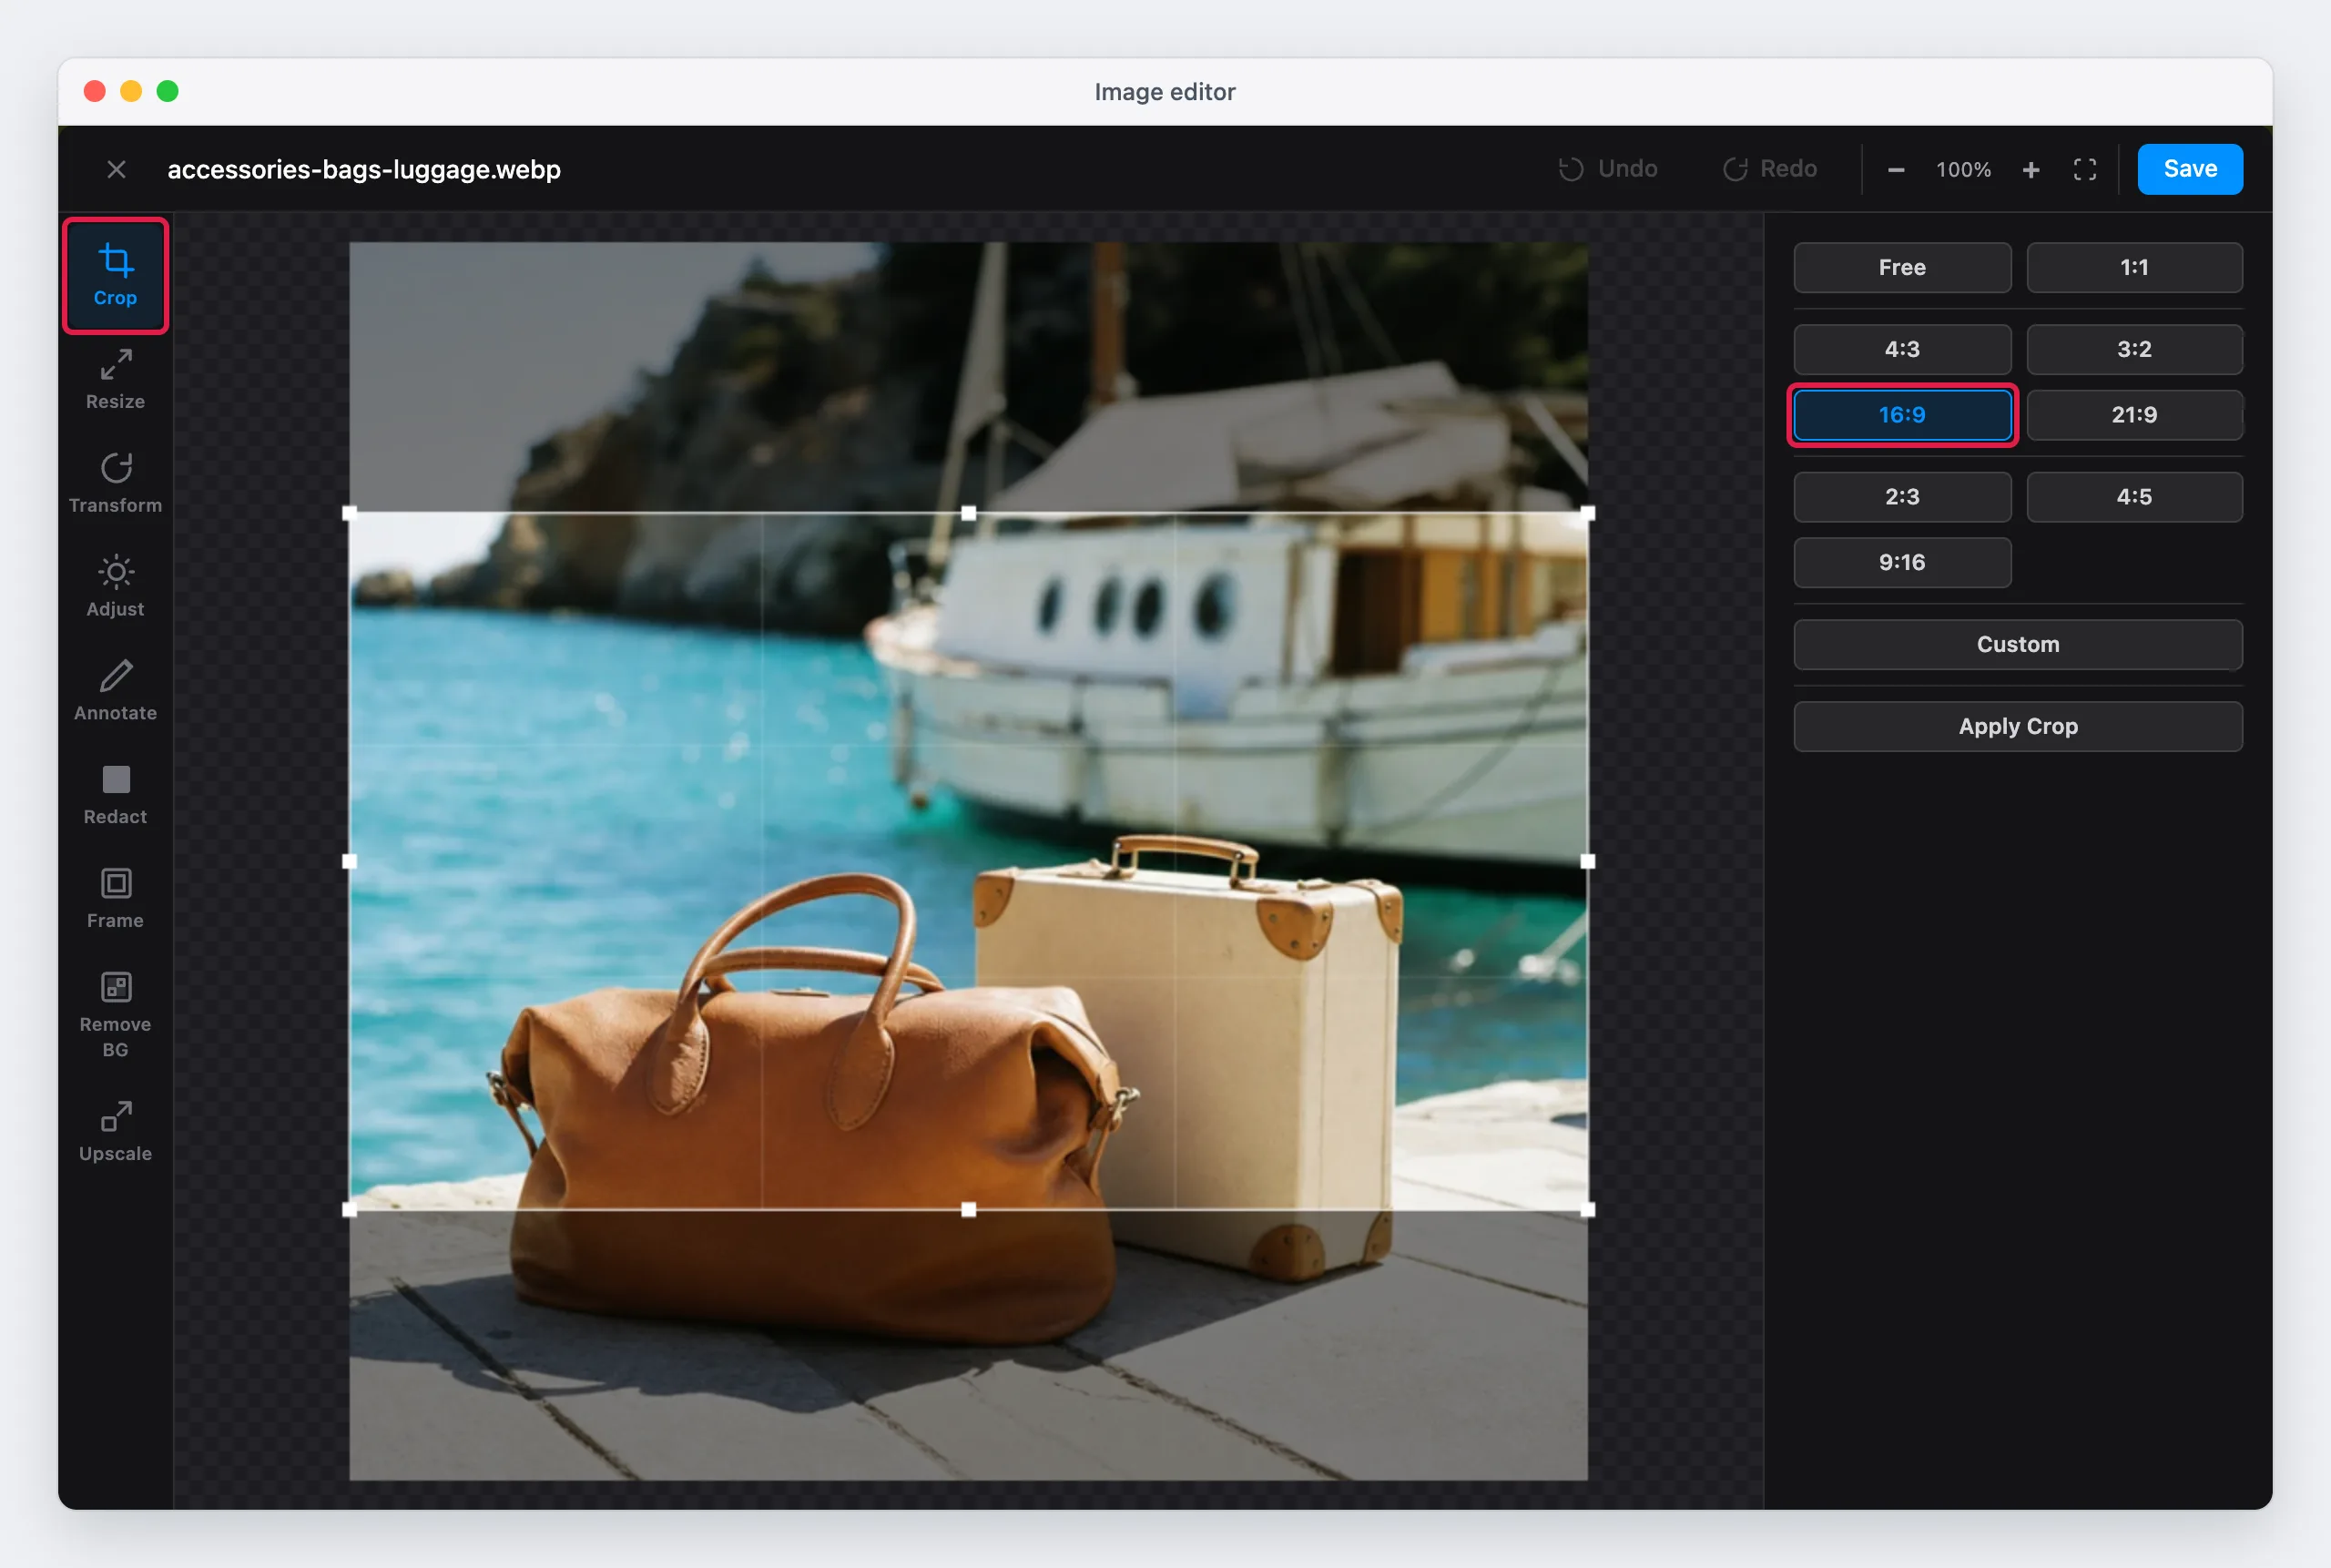Viewport: 2331px width, 1568px height.
Task: Zoom out with the minus icon
Action: point(1895,170)
